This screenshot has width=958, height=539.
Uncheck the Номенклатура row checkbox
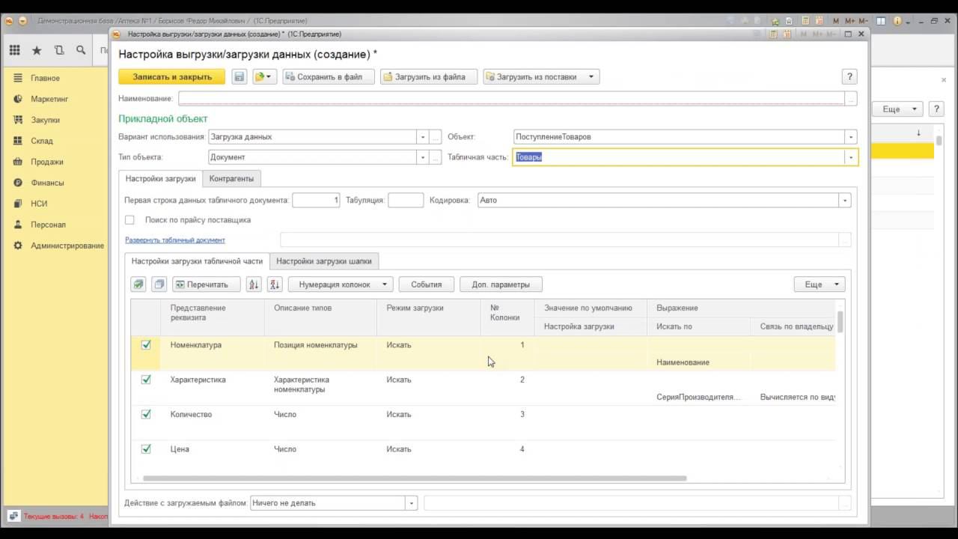146,345
